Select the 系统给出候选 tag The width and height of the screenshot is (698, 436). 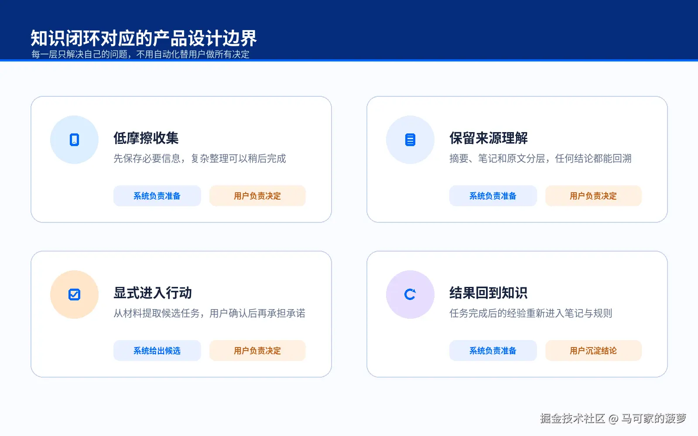coord(157,351)
